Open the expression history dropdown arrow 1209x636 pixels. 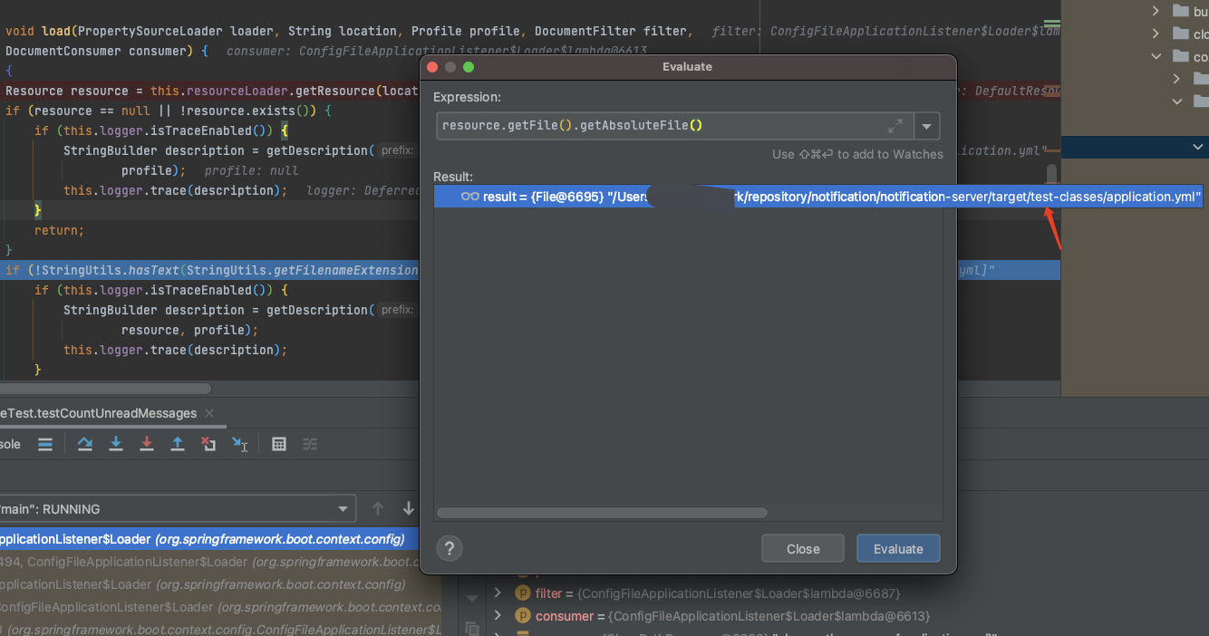[926, 126]
